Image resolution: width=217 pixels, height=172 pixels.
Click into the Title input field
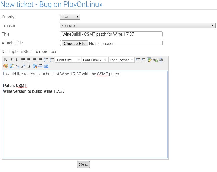point(111,34)
